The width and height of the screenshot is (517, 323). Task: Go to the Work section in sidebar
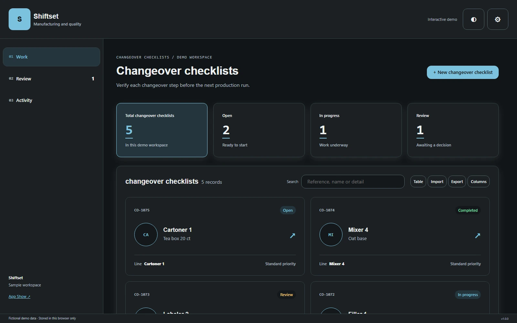pyautogui.click(x=51, y=57)
